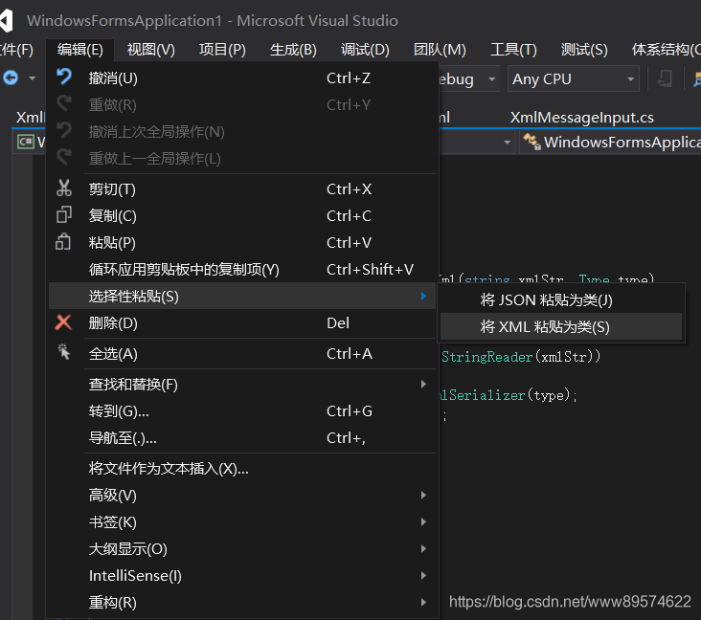701x620 pixels.
Task: Open the 项目(P) menu
Action: [x=222, y=49]
